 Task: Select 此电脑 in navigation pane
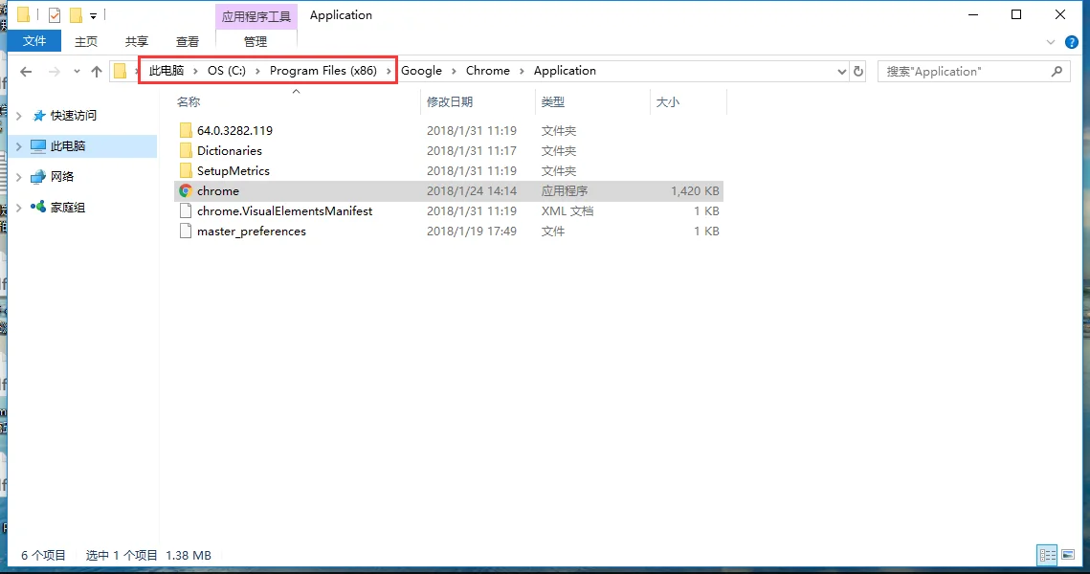68,146
